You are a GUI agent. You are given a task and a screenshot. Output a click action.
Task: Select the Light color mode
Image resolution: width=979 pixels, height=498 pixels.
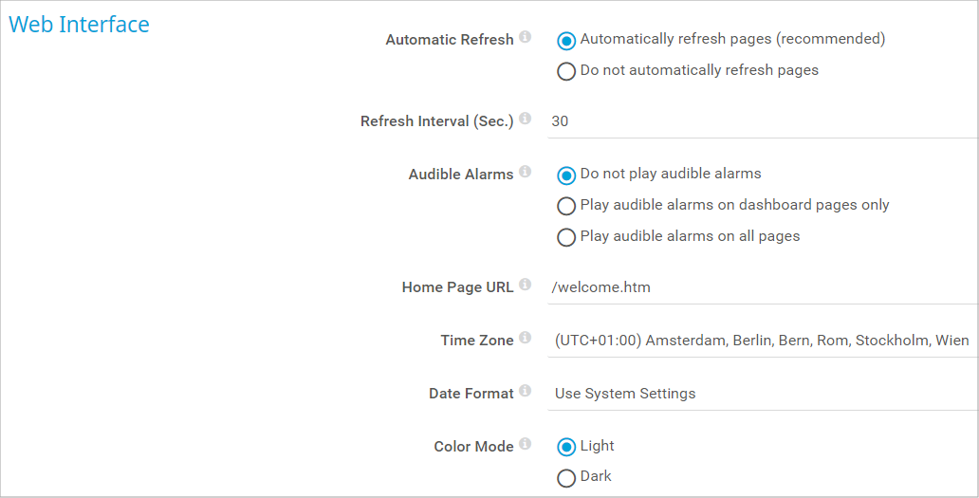point(566,447)
